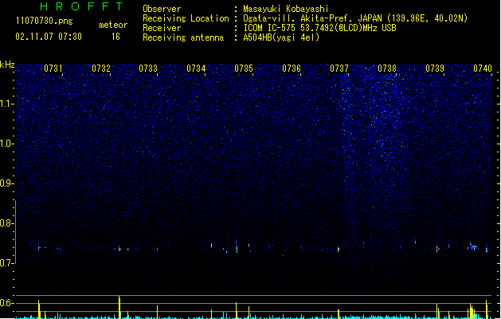Click the ICOM IC-575 53.7492 MHz text

319,28
